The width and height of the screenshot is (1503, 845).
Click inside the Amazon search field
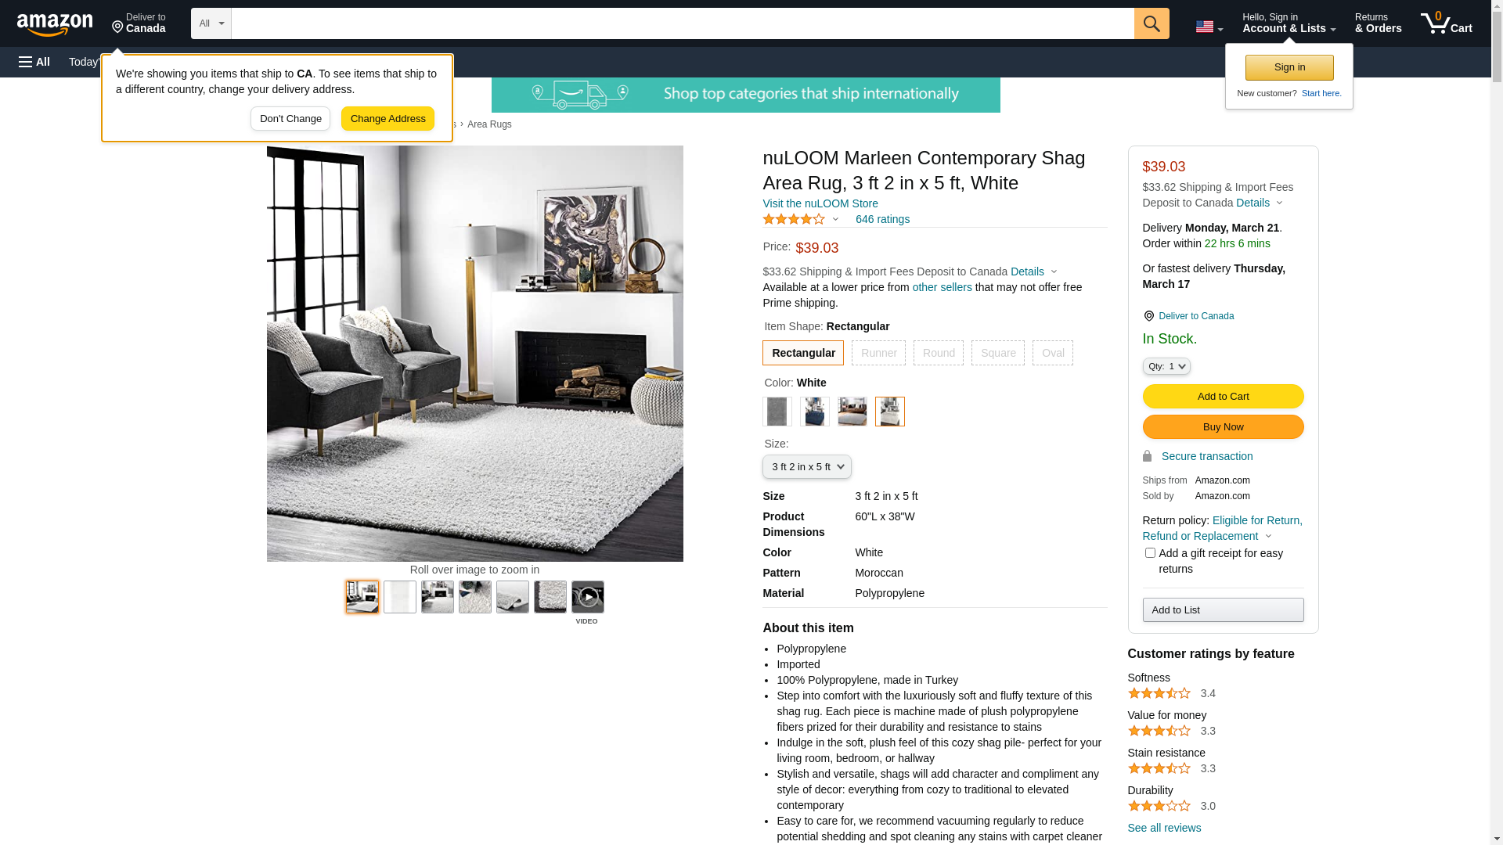(x=683, y=23)
